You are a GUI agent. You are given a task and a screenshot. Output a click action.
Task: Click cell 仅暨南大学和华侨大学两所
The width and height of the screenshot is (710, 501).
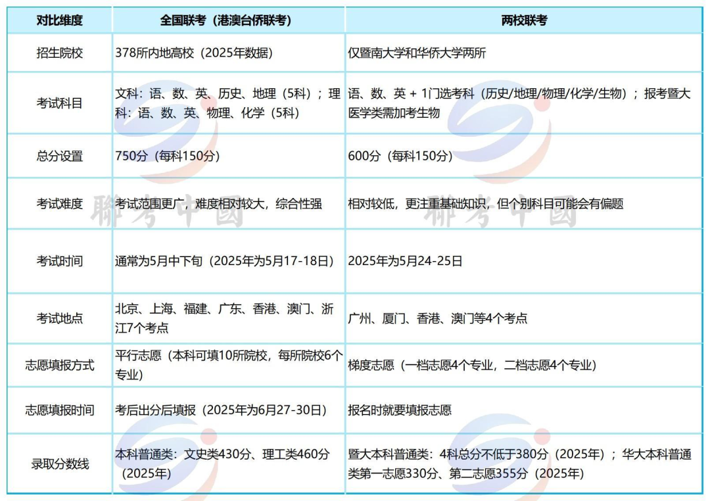click(524, 53)
